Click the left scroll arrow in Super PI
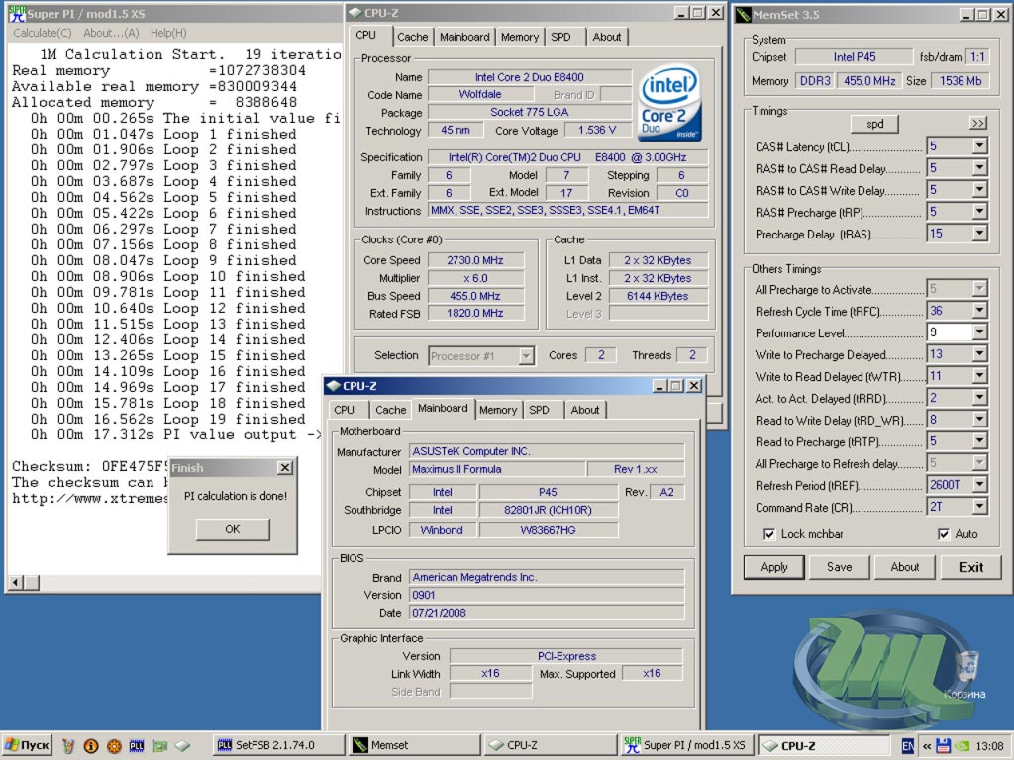Viewport: 1014px width, 760px height. (15, 582)
